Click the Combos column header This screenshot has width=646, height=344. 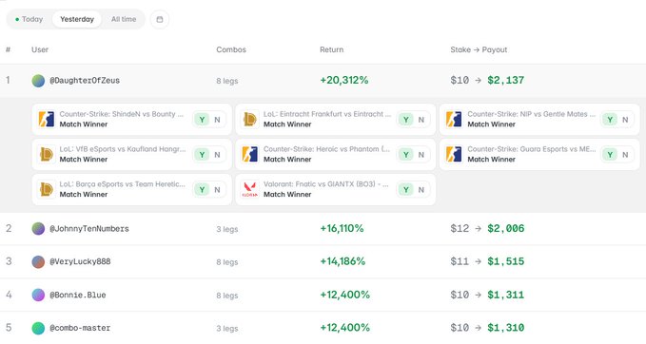[x=231, y=49]
